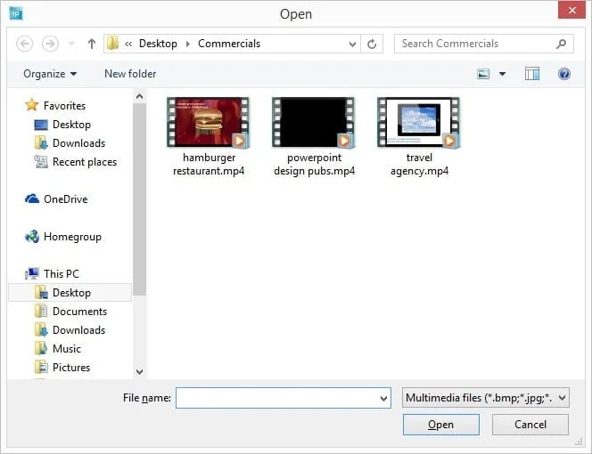The image size is (592, 454).
Task: Open the Music folder
Action: point(67,349)
